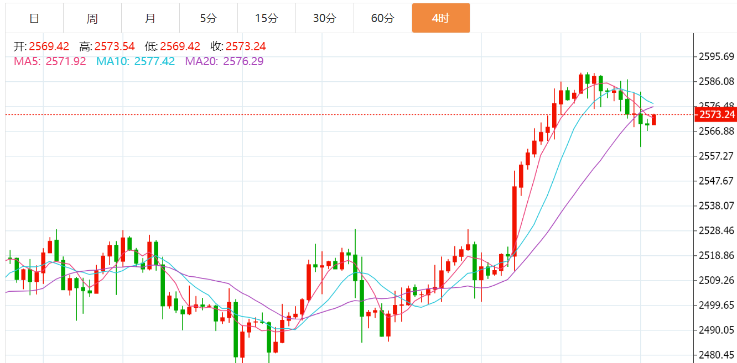The height and width of the screenshot is (363, 737).
Task: Choose the 60分 timeframe tab
Action: [383, 18]
